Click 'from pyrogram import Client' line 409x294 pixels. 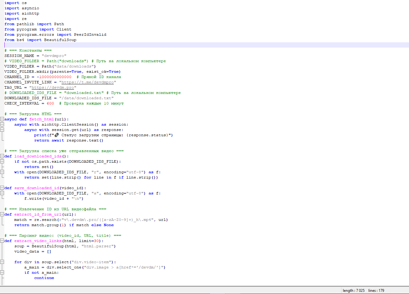(x=38, y=29)
